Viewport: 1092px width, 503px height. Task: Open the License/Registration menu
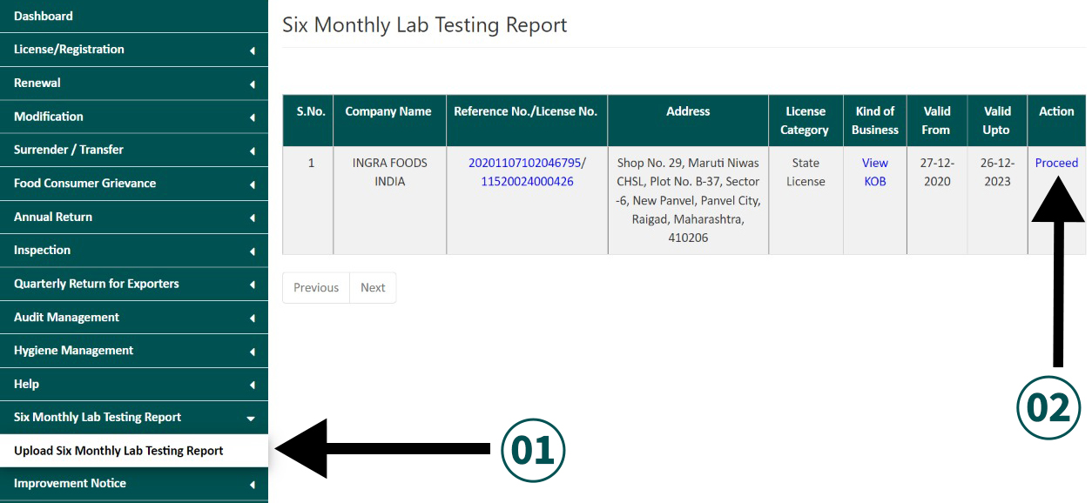[x=134, y=50]
